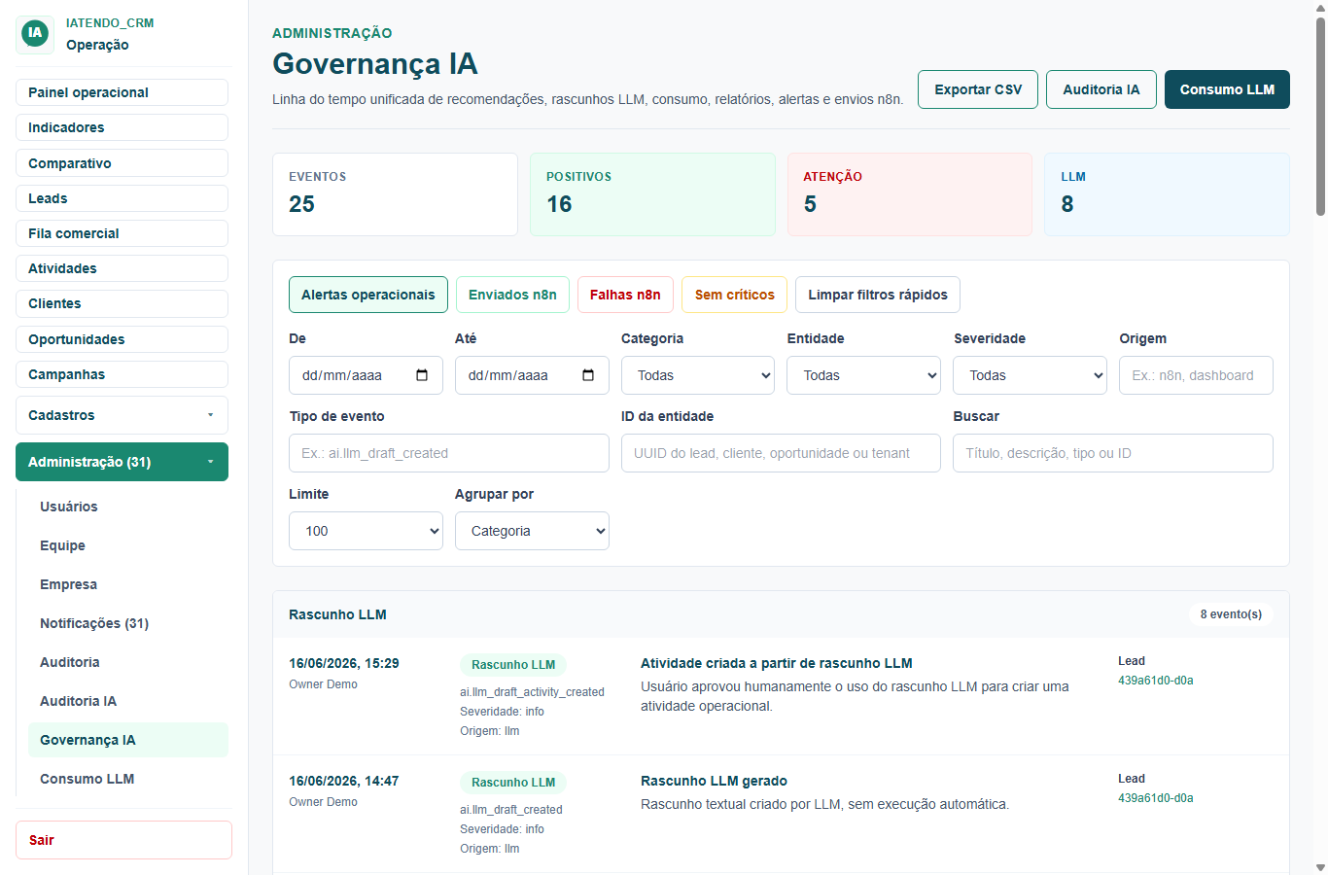Click the ATENÇÃO 5 summary card

pyautogui.click(x=910, y=194)
